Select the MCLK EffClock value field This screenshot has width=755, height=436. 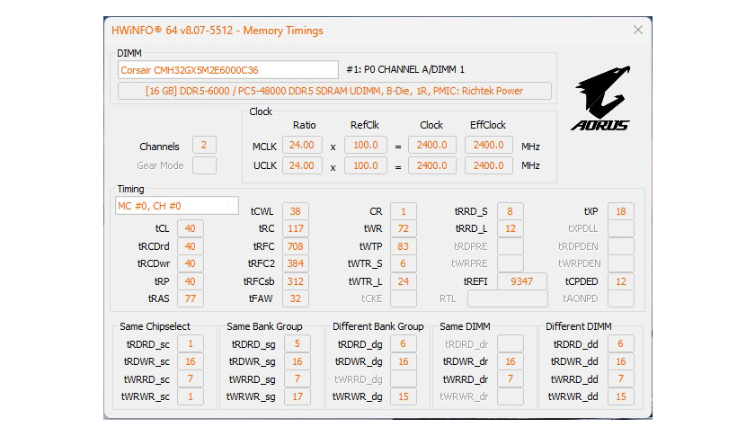[489, 146]
